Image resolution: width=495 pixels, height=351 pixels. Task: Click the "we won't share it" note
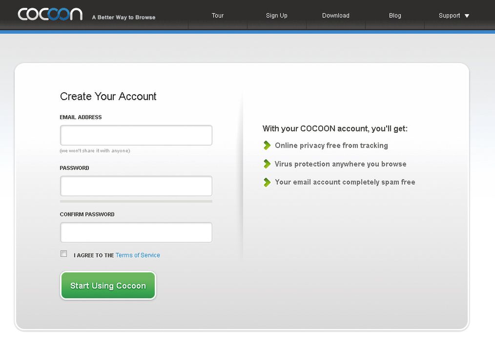point(95,151)
